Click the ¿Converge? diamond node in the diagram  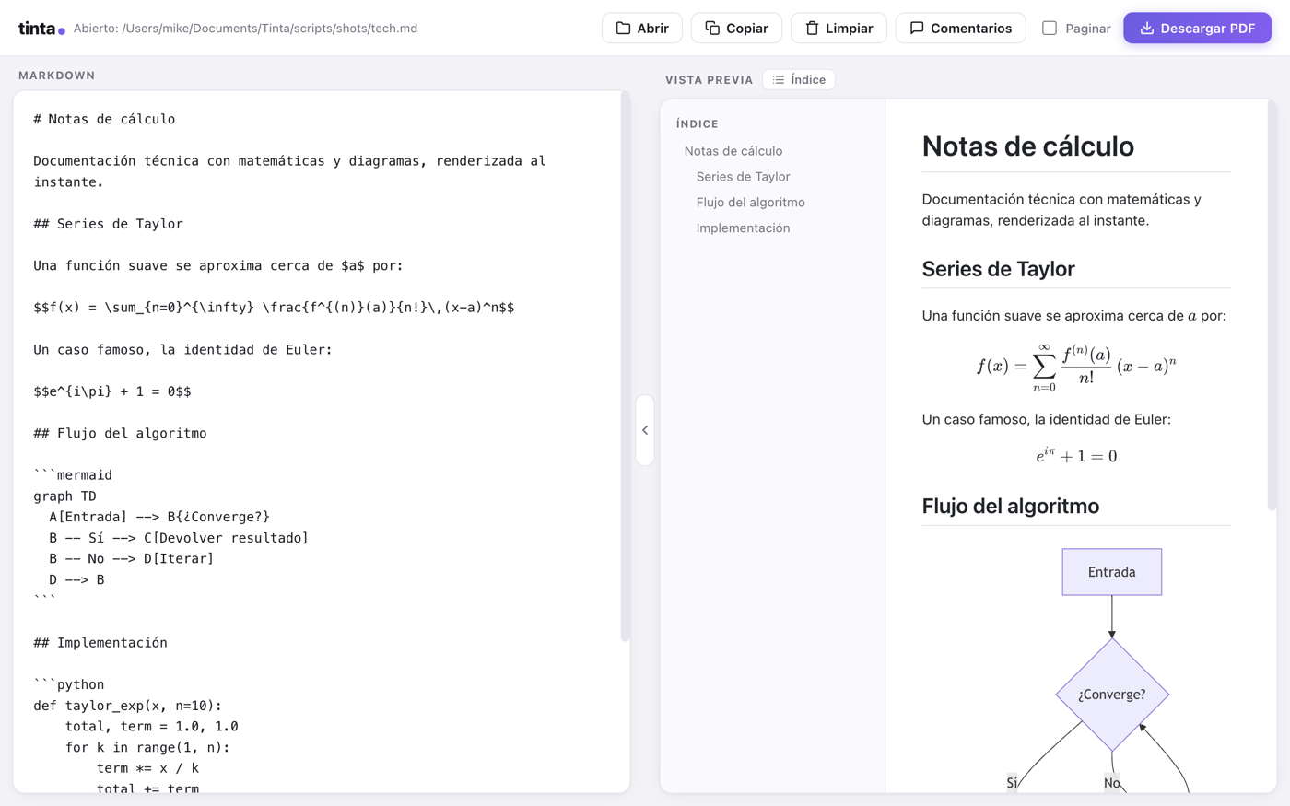coord(1112,695)
